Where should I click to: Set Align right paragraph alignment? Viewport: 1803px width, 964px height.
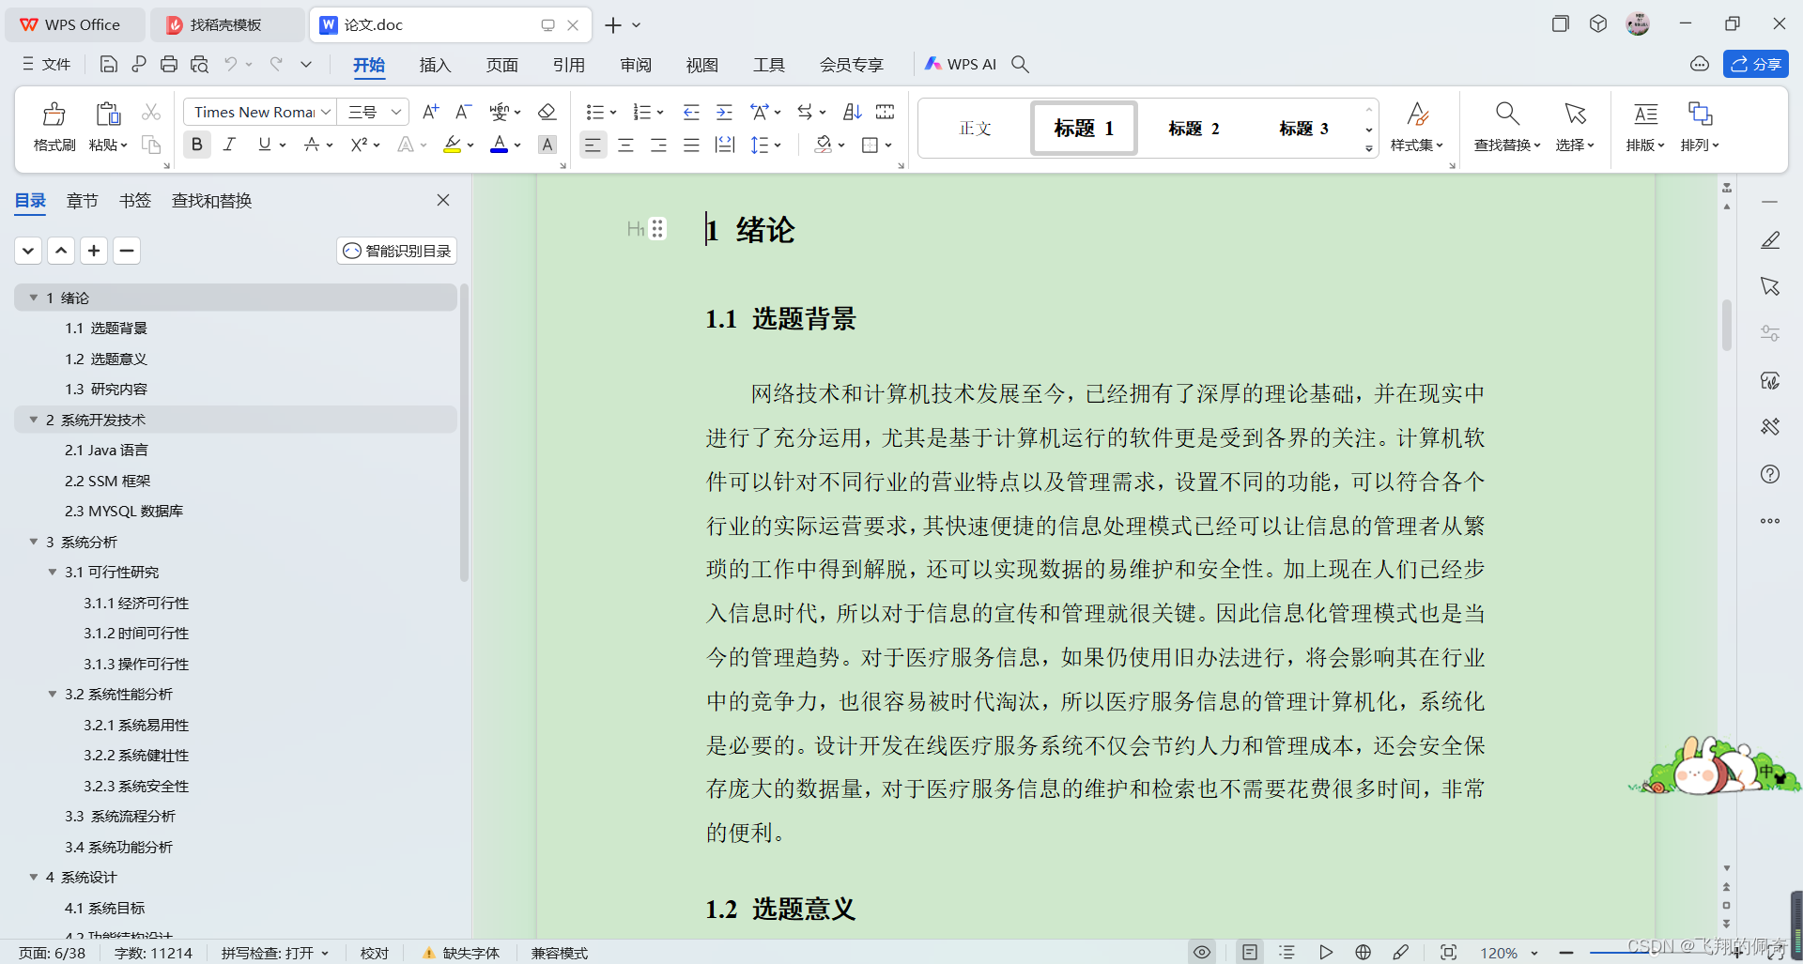click(658, 145)
